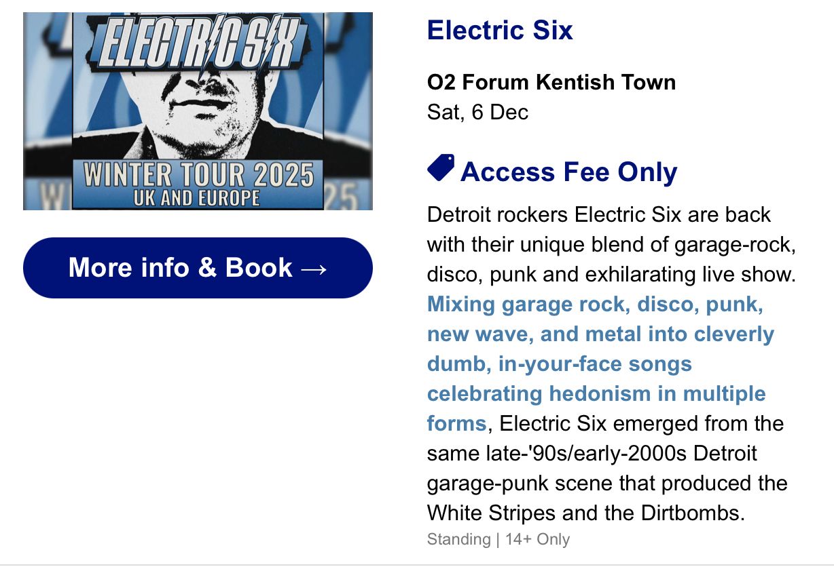Viewport: 834px width, 567px height.
Task: Click the Winter Tour 2025 poster banner
Action: click(198, 174)
